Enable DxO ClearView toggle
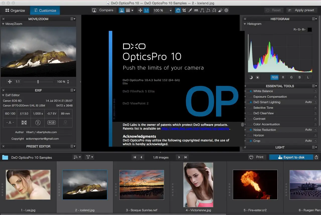Screen dimensions: 321x215 [x=250, y=113]
